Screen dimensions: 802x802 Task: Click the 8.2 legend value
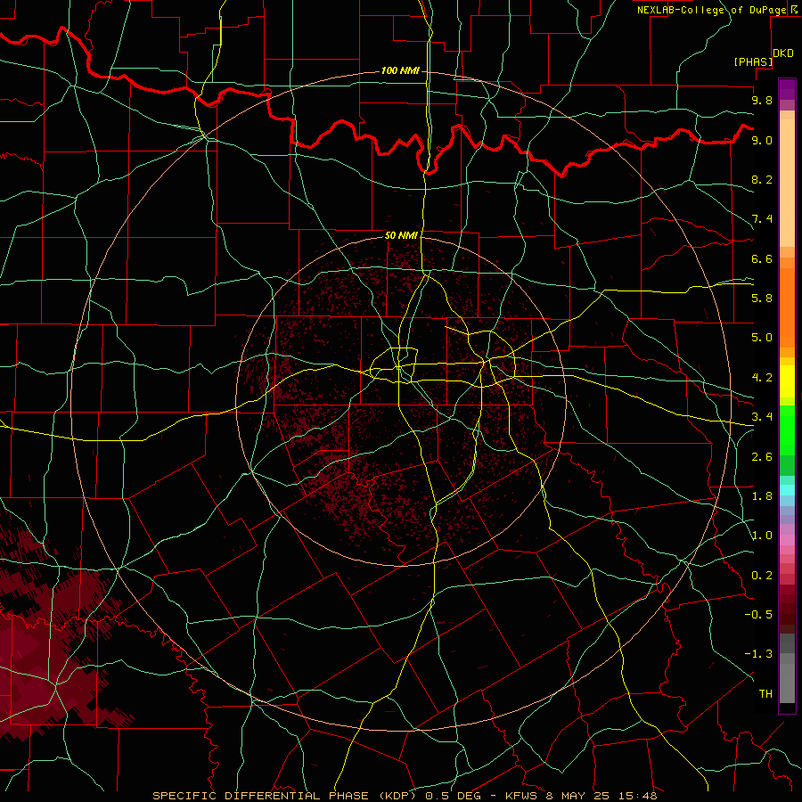tap(762, 179)
